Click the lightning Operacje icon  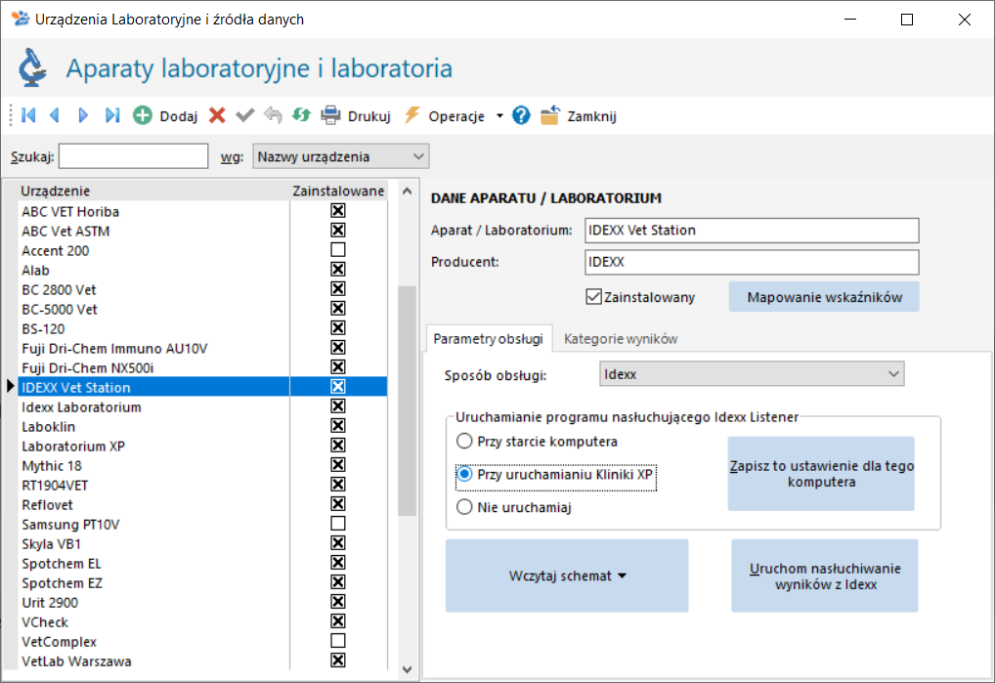[412, 115]
